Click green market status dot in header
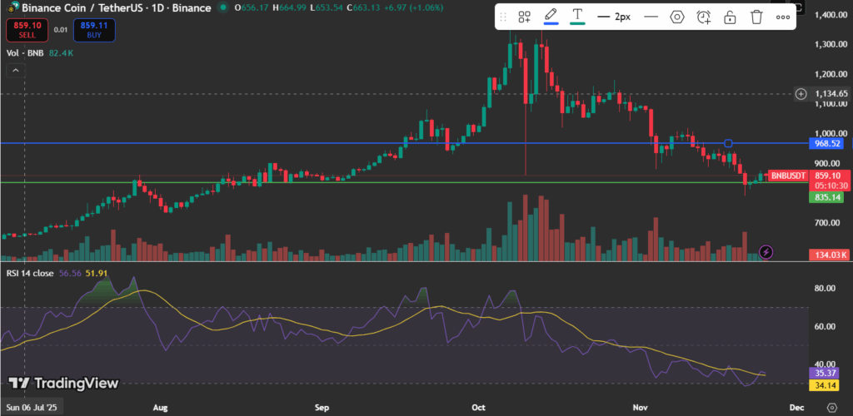This screenshot has height=416, width=853. [x=222, y=7]
